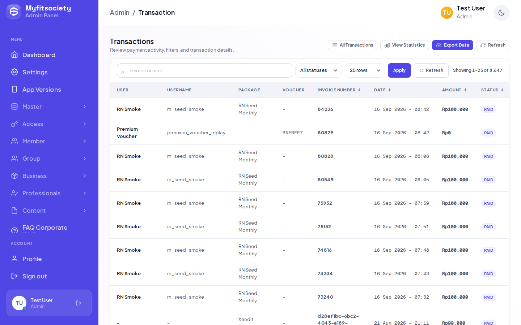Expand the Member menu section
521x325 pixels.
49,141
